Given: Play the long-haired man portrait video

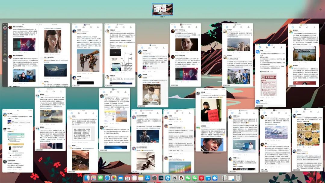Looking at the screenshot, I should [x=53, y=41].
